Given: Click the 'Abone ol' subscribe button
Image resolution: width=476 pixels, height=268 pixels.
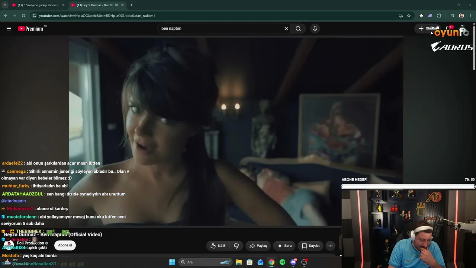Looking at the screenshot, I should [65, 245].
